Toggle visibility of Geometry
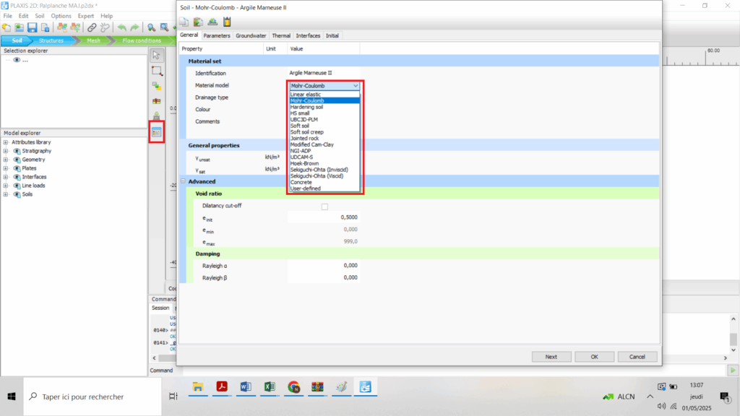740x416 pixels. 17,160
